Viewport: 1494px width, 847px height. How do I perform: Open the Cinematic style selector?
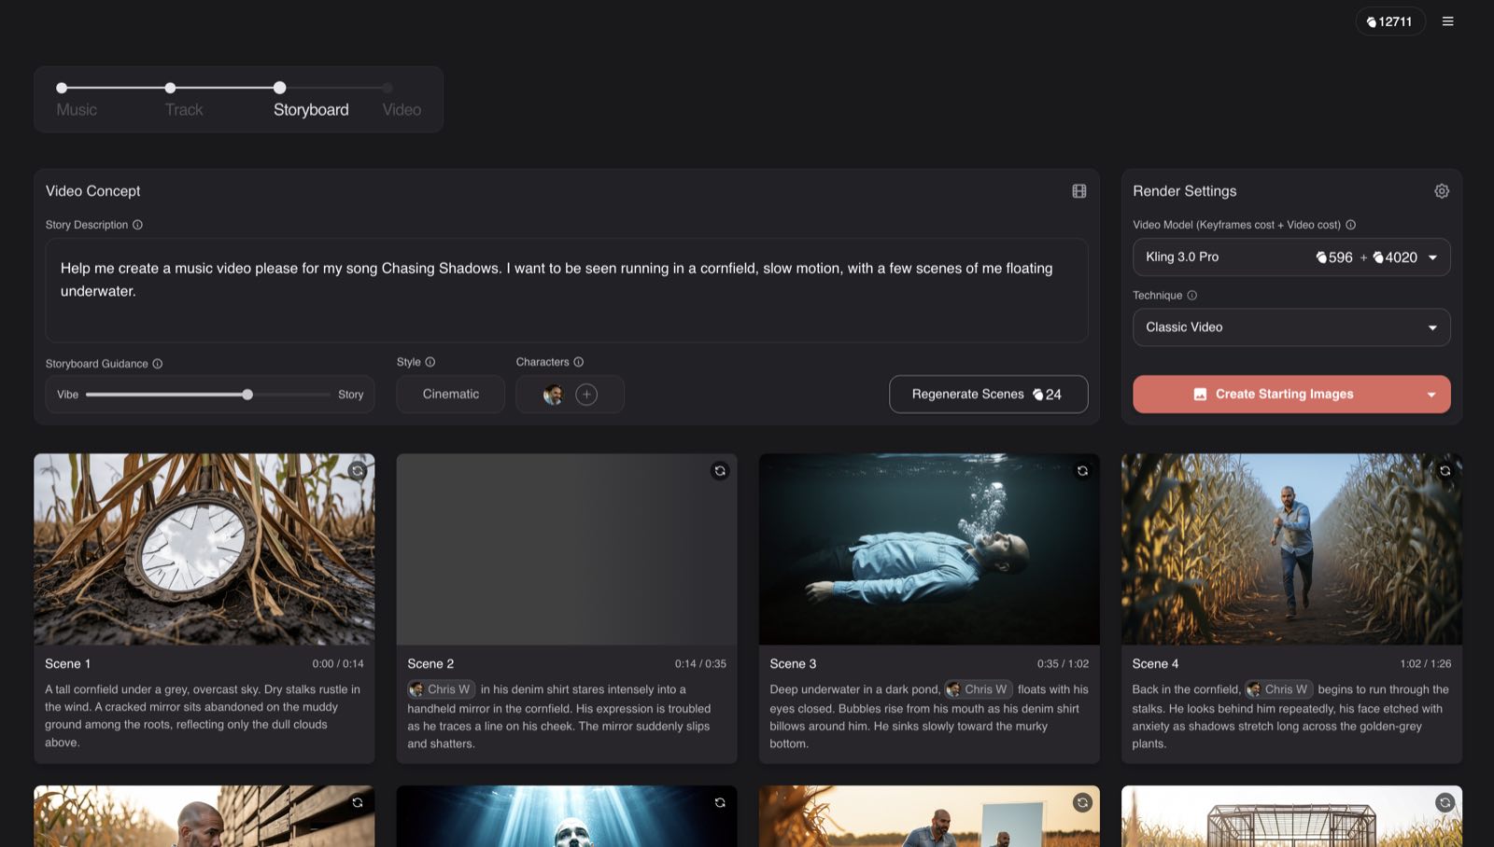[451, 395]
